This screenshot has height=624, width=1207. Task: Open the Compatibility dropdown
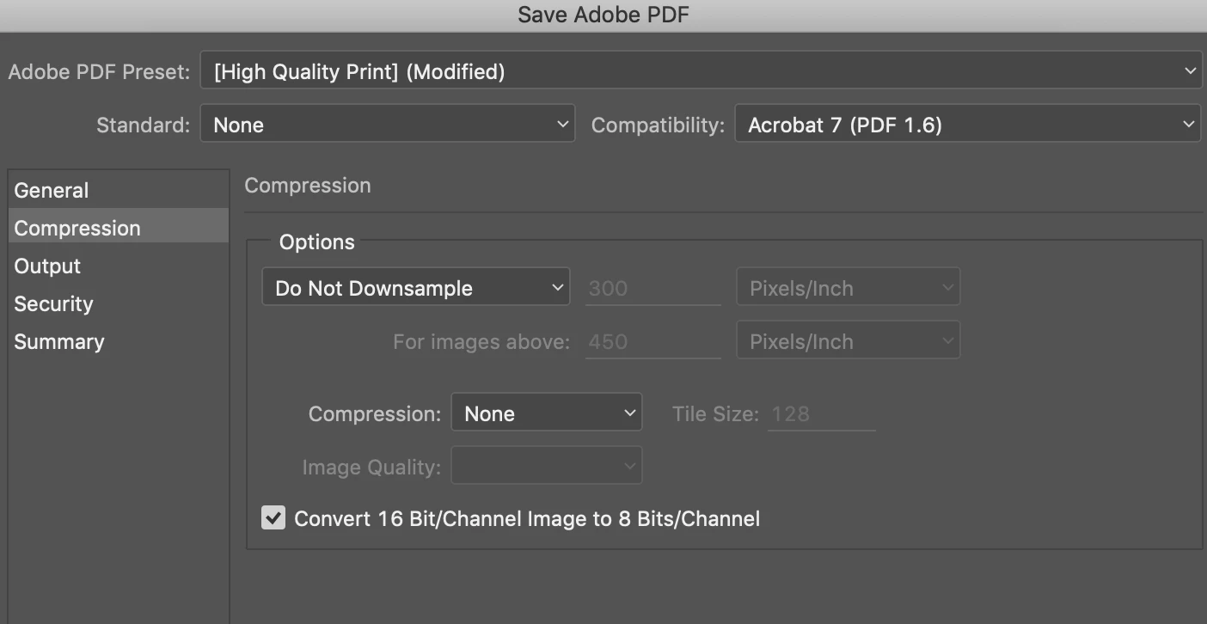(x=966, y=125)
